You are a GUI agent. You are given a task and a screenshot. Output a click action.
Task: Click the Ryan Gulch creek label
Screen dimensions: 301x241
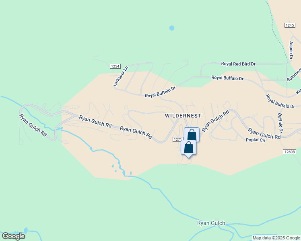(211, 223)
